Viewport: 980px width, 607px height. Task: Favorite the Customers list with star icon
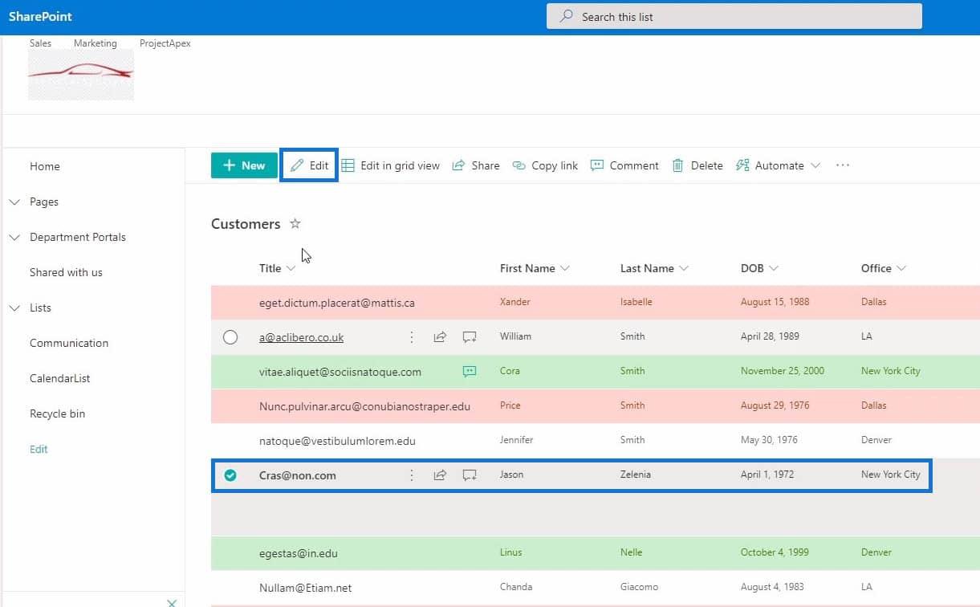295,224
